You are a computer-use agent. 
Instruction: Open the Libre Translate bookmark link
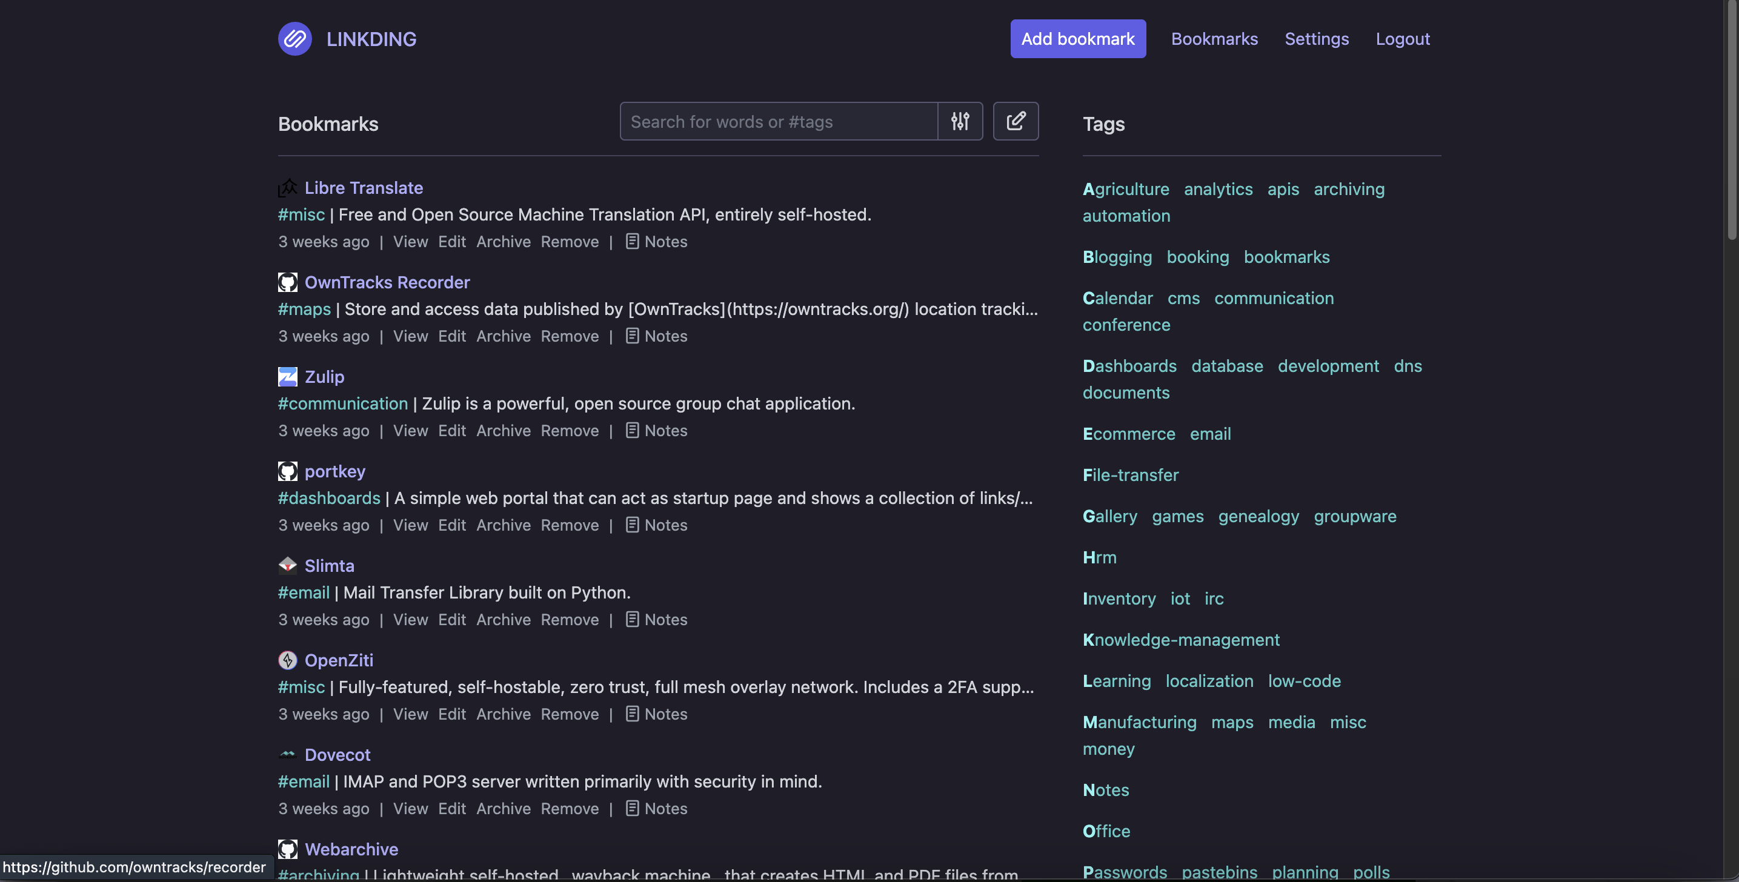pyautogui.click(x=364, y=188)
